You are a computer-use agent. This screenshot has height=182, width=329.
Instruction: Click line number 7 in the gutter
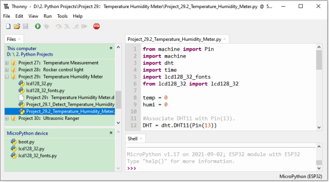pyautogui.click(x=135, y=91)
